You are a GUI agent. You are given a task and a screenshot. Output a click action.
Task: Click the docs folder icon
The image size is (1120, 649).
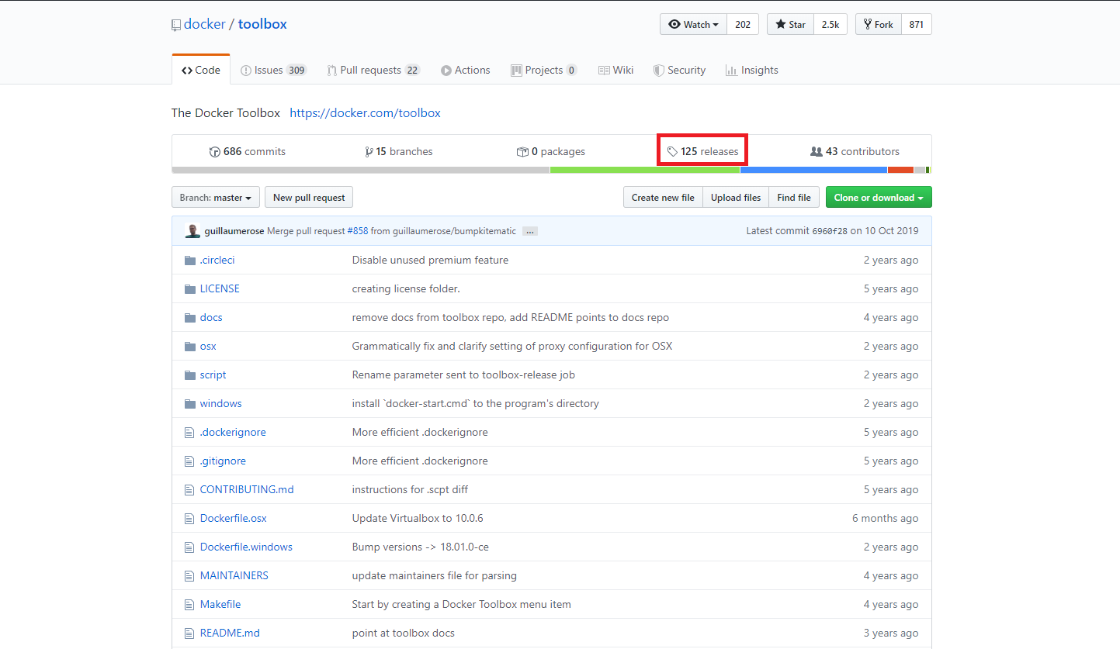(189, 318)
